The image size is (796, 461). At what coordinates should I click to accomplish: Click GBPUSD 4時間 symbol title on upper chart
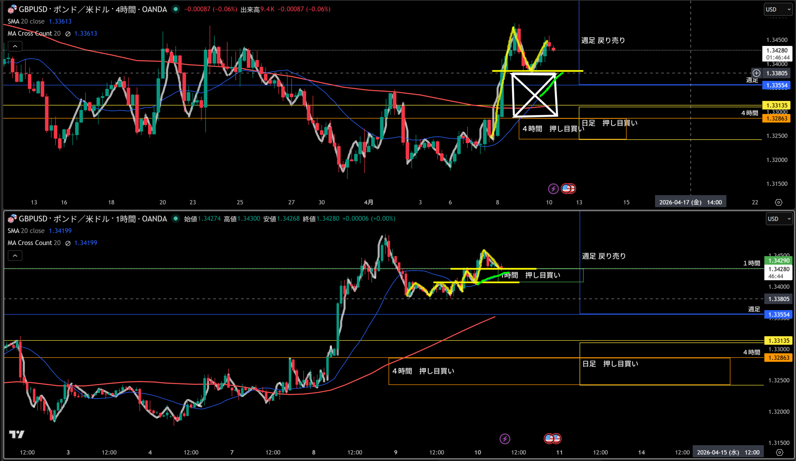pyautogui.click(x=92, y=9)
